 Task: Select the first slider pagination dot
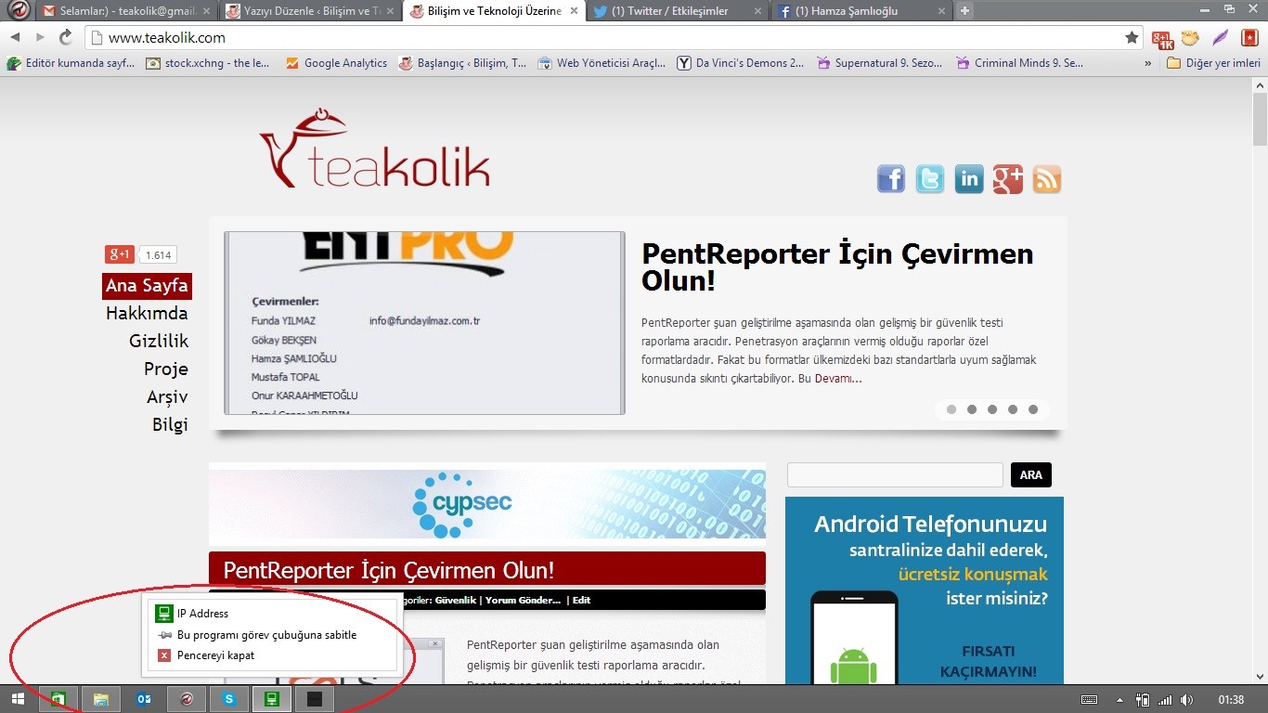pyautogui.click(x=951, y=409)
